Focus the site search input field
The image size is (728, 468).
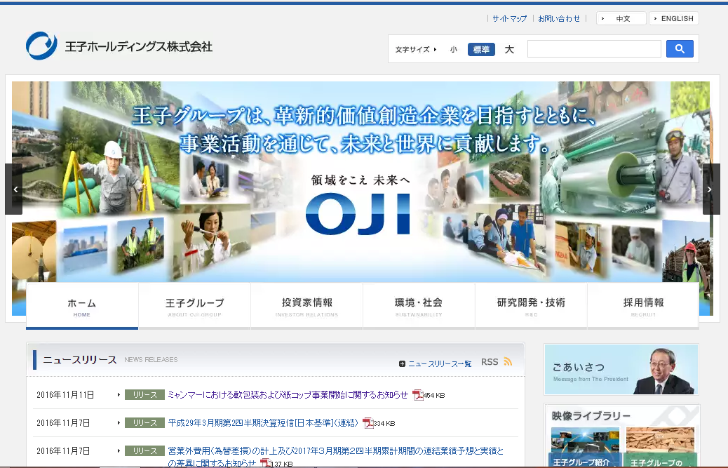594,48
